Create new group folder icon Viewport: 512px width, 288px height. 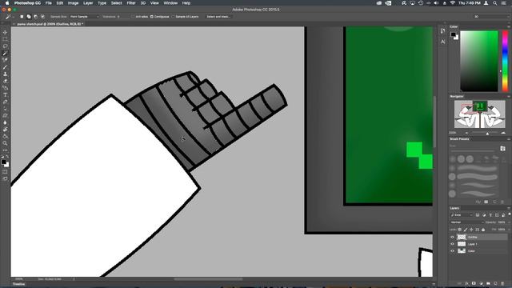488,283
